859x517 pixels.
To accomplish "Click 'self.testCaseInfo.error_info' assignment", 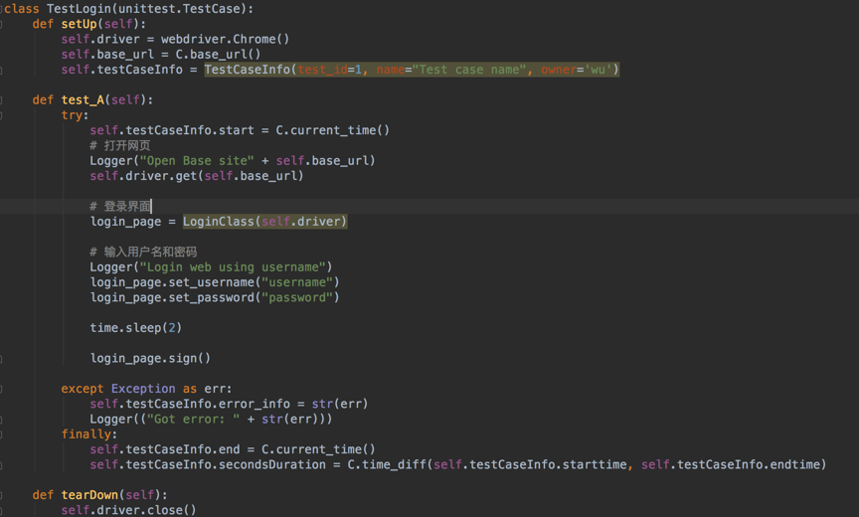I will [x=190, y=405].
